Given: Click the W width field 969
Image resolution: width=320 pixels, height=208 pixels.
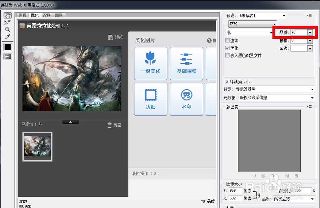Looking at the screenshot, I should [235, 191].
